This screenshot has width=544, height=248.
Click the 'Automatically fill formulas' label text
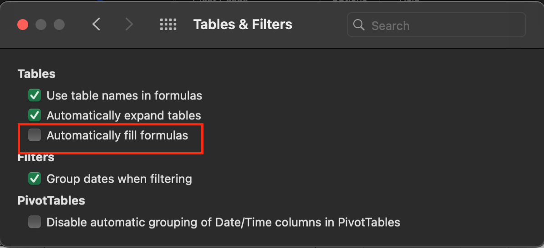(x=117, y=135)
